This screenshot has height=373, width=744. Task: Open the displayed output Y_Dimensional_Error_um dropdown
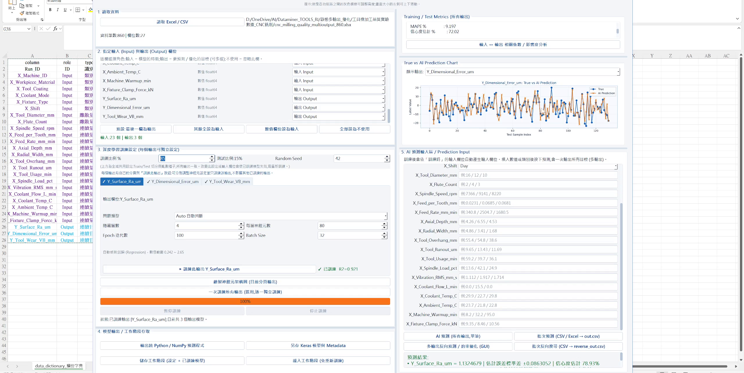pyautogui.click(x=523, y=72)
